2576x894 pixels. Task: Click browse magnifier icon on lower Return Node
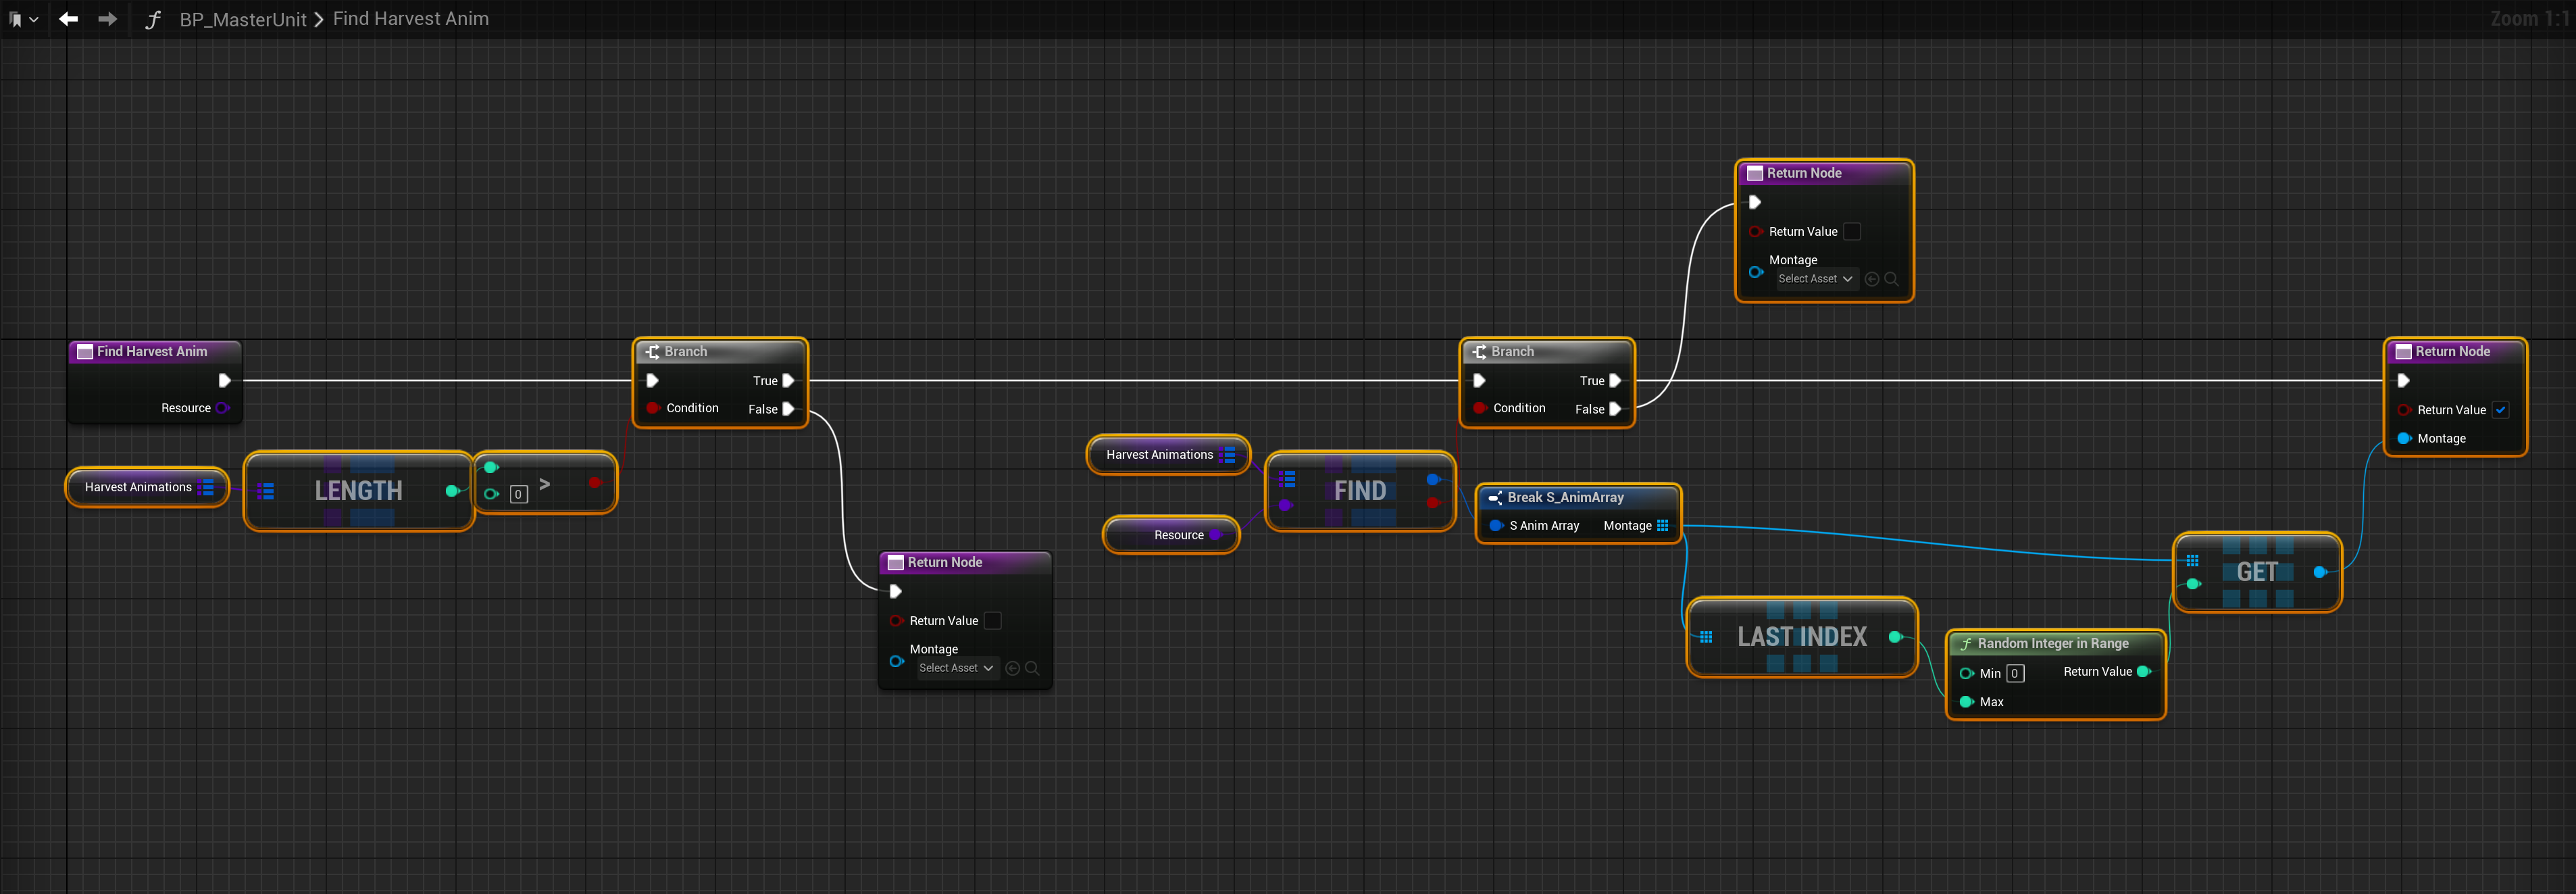tap(1032, 668)
